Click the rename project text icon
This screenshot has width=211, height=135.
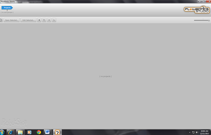pyautogui.click(x=54, y=20)
